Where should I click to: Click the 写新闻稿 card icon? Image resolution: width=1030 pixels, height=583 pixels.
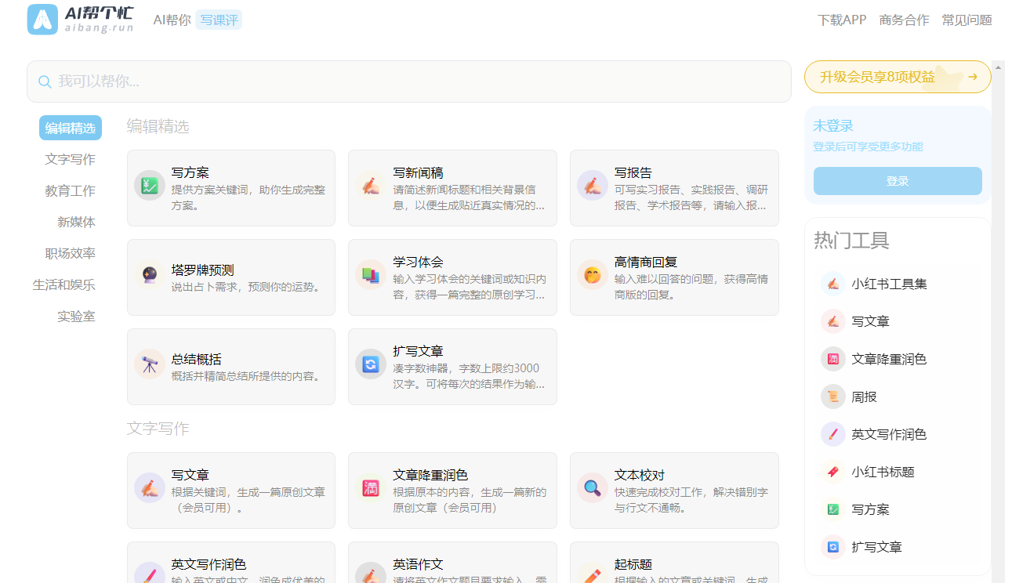(x=371, y=186)
